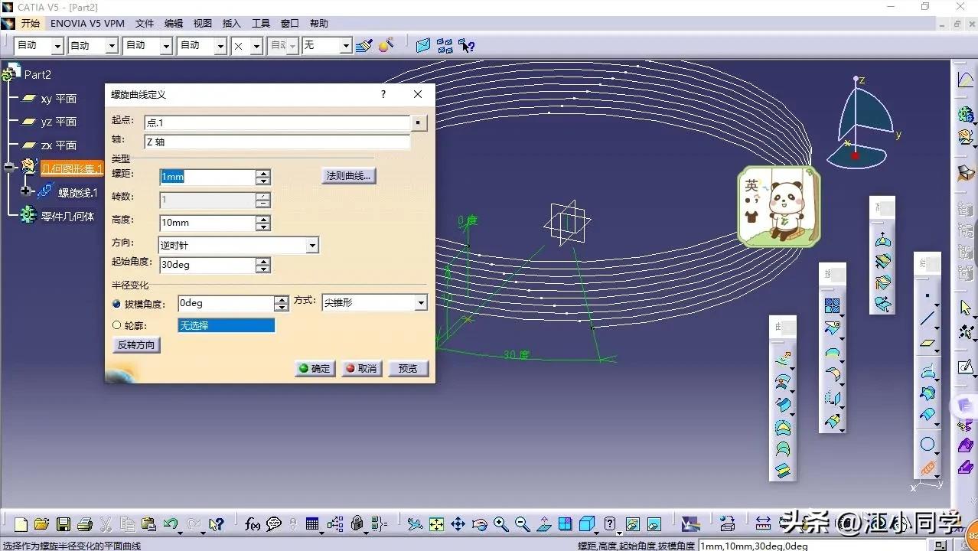
Task: Select the 拔模角度 radio button
Action: [117, 304]
